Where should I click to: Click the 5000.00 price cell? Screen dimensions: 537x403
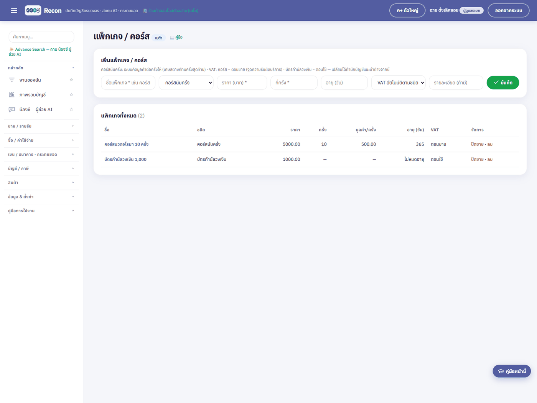coord(292,144)
